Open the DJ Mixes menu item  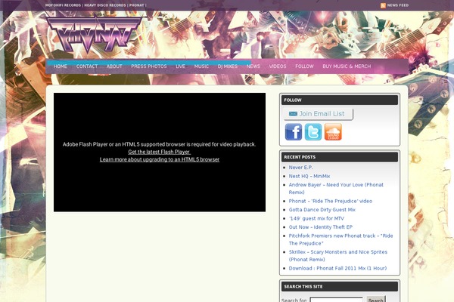click(227, 66)
